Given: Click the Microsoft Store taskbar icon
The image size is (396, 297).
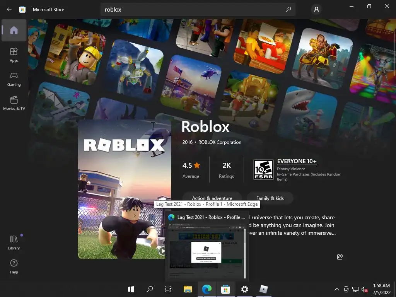Looking at the screenshot, I should (x=225, y=289).
